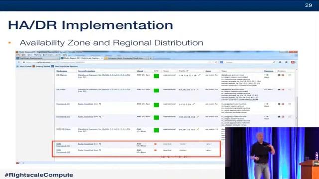Click red action icon in Frontend-01 row

point(283,104)
